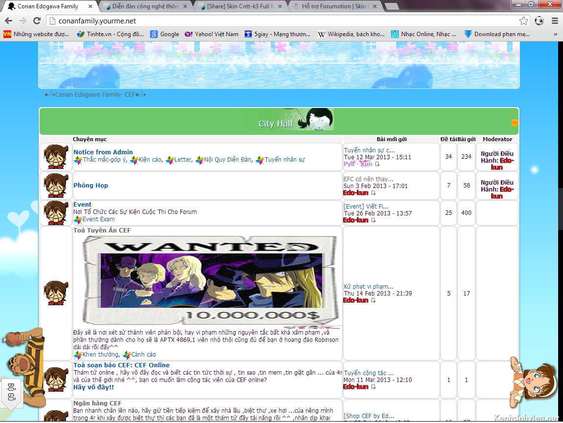Switch to Hỗ trợ Forumotion tab
563x423 pixels.
point(334,6)
